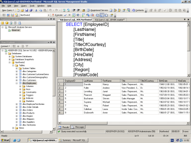Toggle the Results to Grid button
The width and height of the screenshot is (191, 143).
[102, 15]
